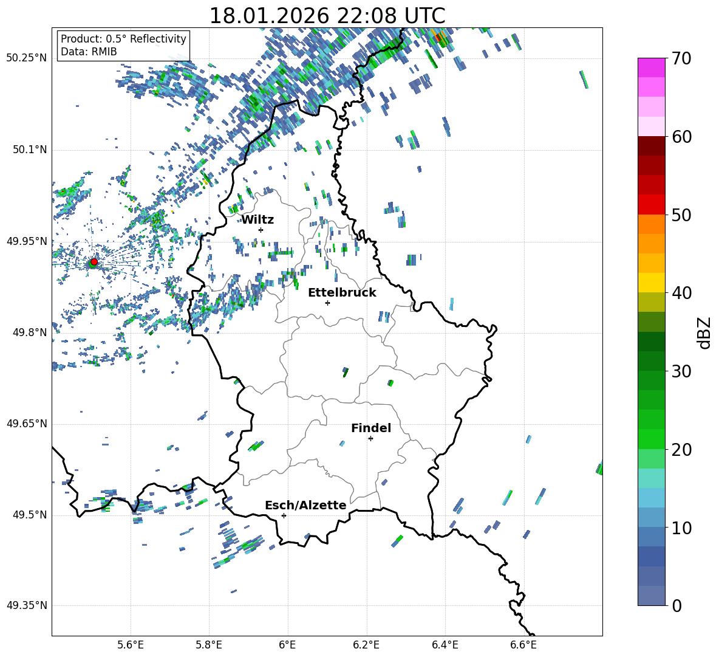This screenshot has width=719, height=657.
Task: Click the 49.35°N latitude label
Action: 27,605
